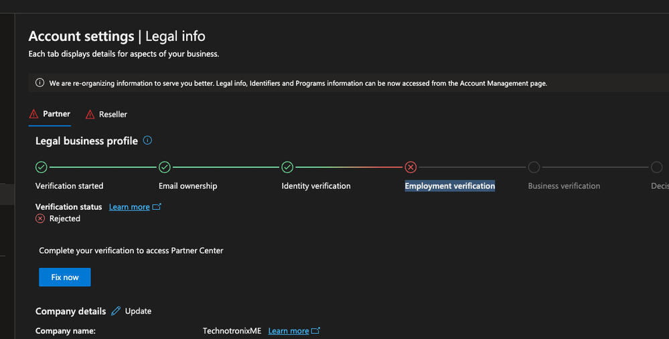Click the empty Business verification step circle

point(534,167)
